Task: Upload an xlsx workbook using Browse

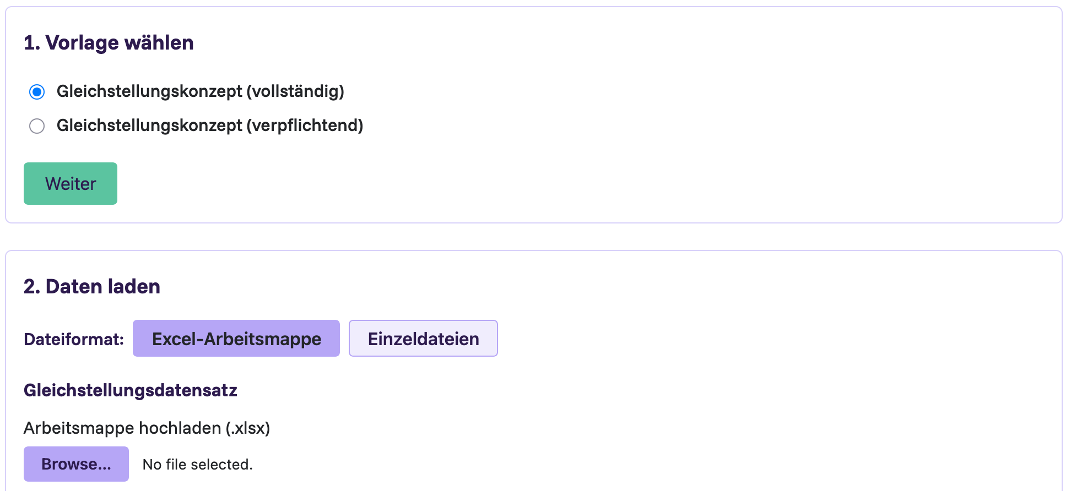Action: point(76,464)
